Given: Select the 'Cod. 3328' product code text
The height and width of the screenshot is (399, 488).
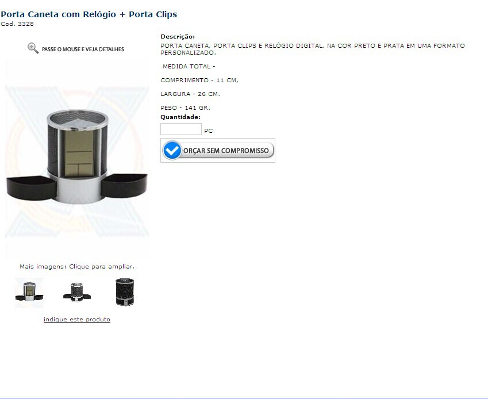Looking at the screenshot, I should [17, 24].
